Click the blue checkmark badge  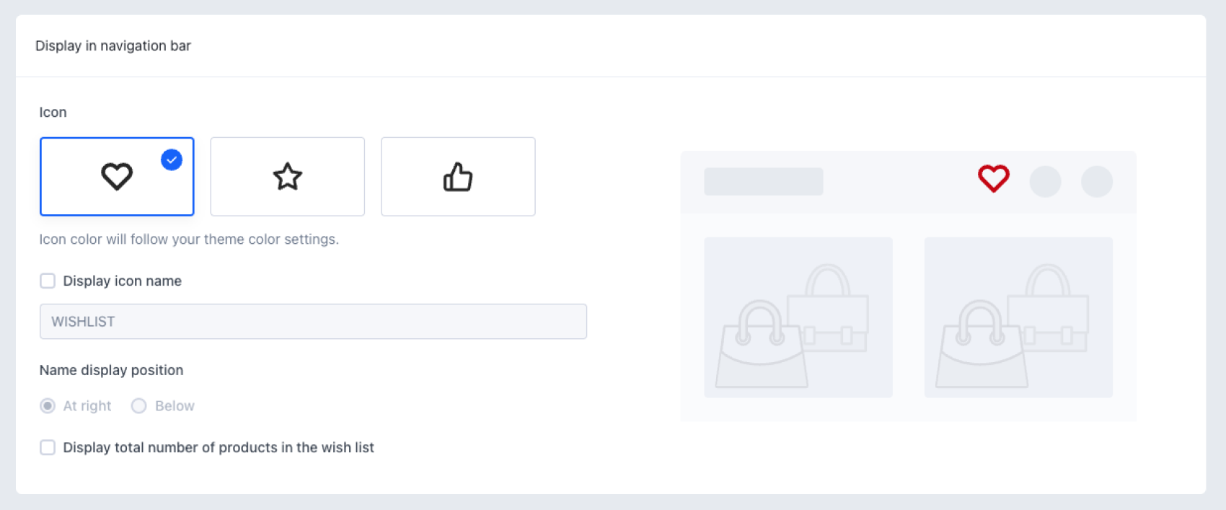pos(172,159)
